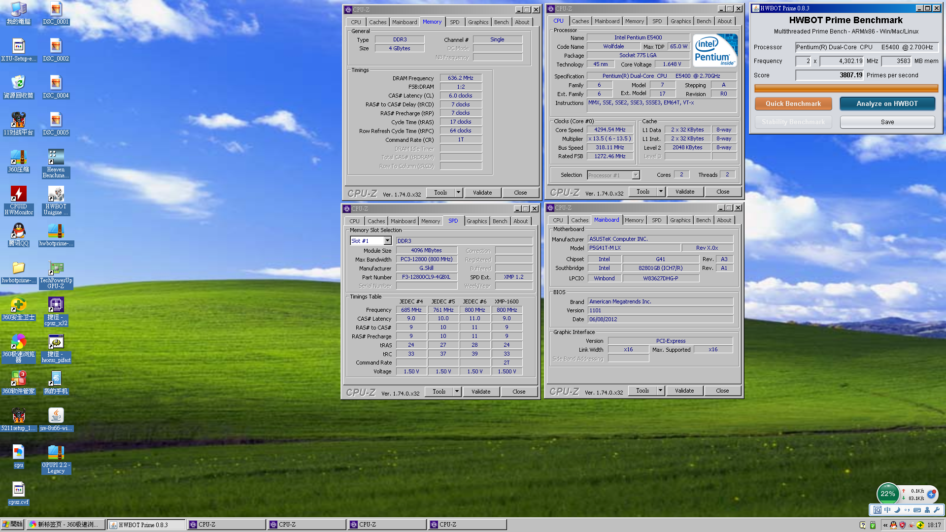Switch to HWBOT Prime 0.8.3 taskbar item

(x=146, y=525)
